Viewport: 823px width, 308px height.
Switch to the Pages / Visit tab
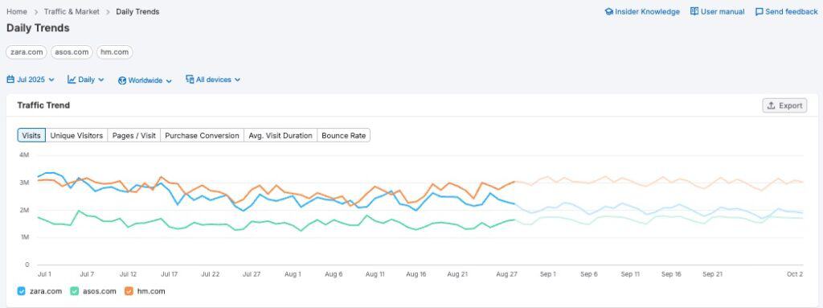click(x=134, y=136)
